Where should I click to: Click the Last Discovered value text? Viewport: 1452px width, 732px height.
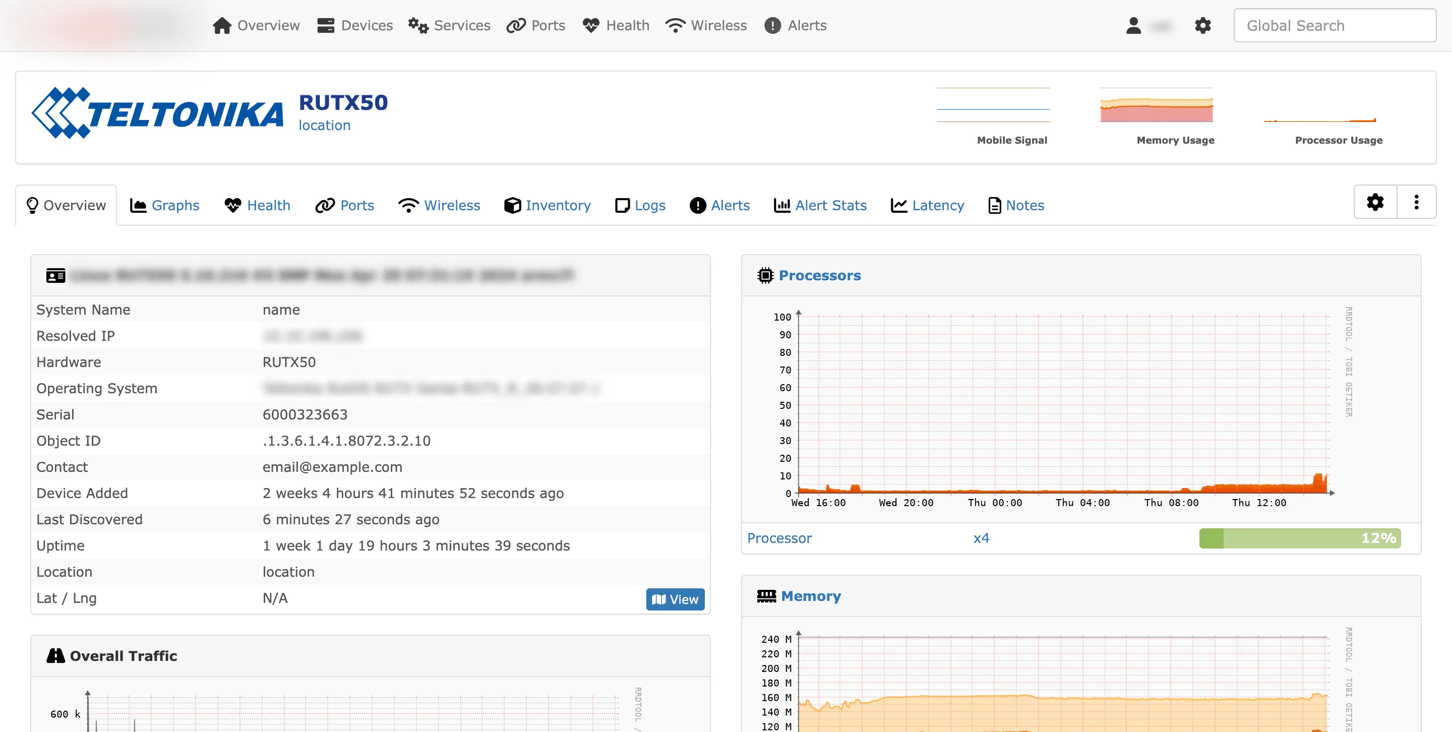coord(350,520)
